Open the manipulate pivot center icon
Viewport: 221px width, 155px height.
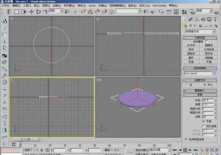[67, 12]
